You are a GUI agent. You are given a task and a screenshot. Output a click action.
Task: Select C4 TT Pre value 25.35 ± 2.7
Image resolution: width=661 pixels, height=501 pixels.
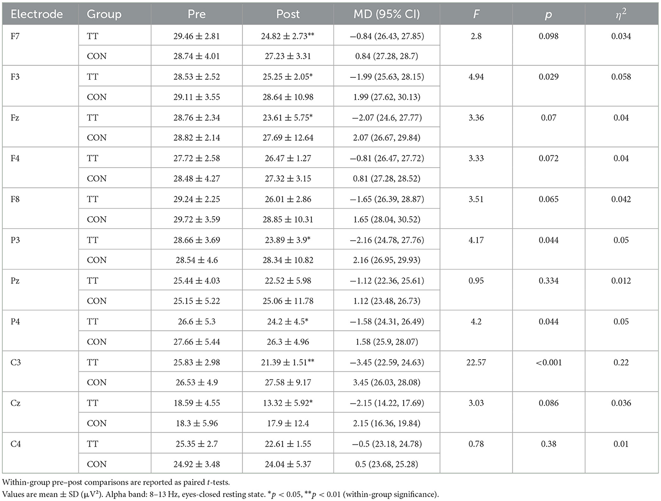point(196,444)
